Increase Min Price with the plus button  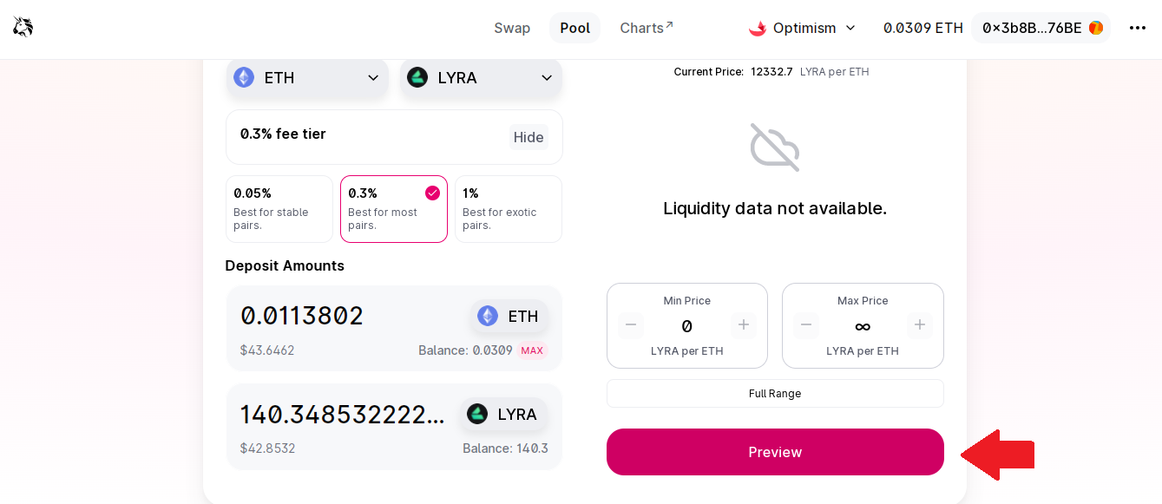(x=744, y=325)
